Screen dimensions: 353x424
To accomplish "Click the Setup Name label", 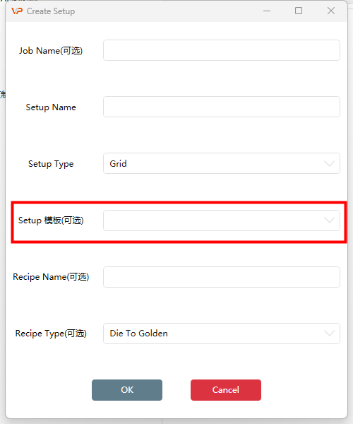I will pyautogui.click(x=51, y=107).
